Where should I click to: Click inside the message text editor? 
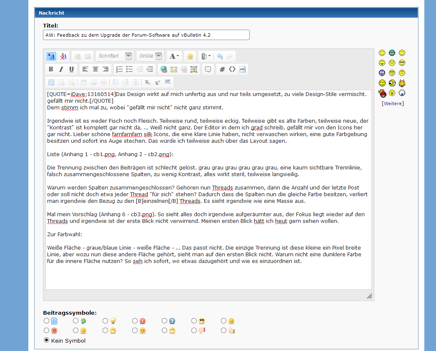[208, 189]
